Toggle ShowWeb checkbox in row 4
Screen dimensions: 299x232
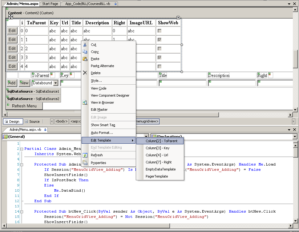tap(160, 66)
